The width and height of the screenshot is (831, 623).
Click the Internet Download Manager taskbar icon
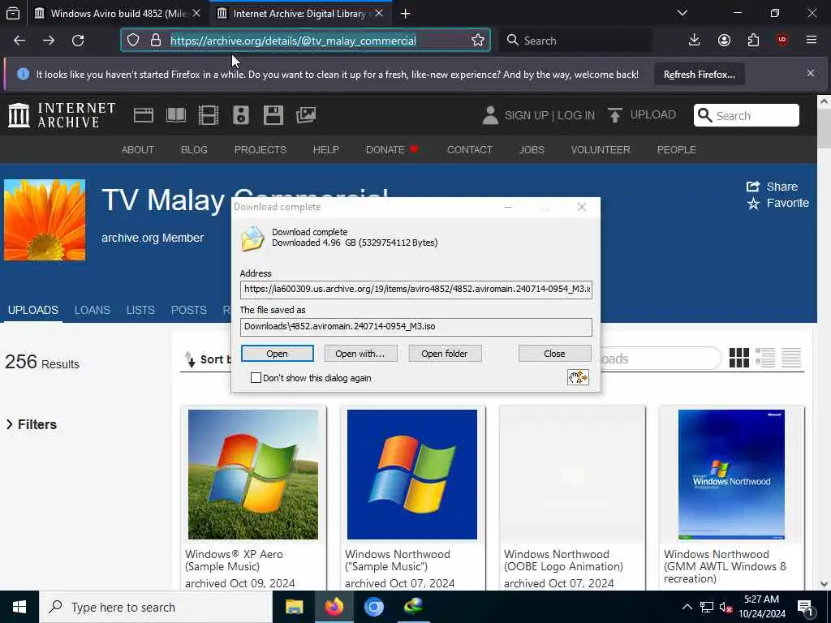(x=413, y=607)
